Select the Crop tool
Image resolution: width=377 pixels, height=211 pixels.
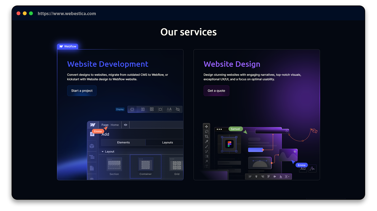(x=206, y=137)
